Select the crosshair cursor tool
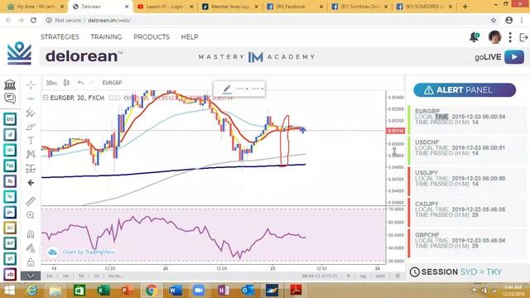The height and width of the screenshot is (298, 530). (x=31, y=84)
